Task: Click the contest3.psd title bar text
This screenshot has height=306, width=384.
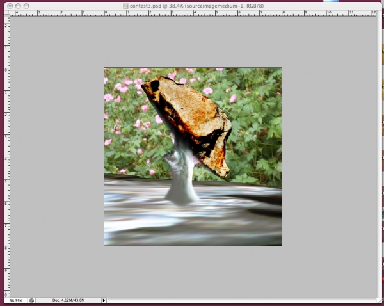Action: (196, 6)
